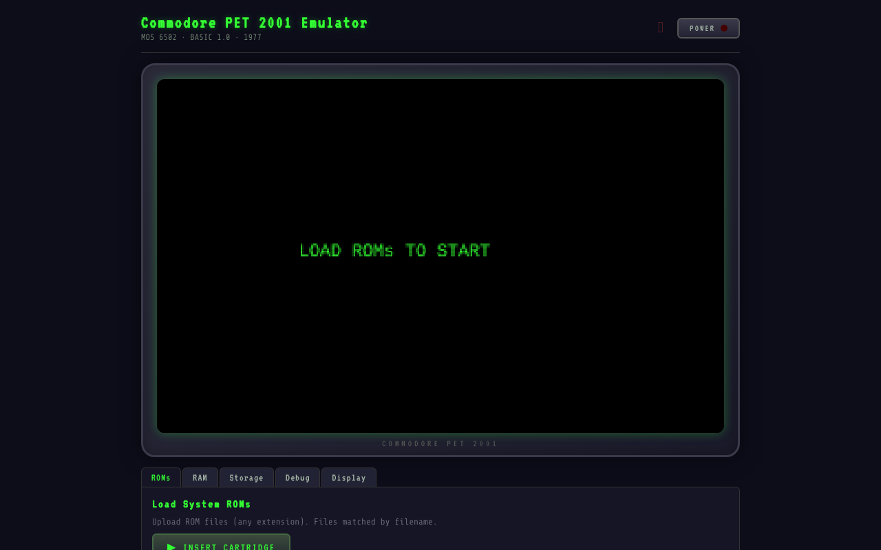This screenshot has height=550, width=881.
Task: Toggle the red power LED indicator
Action: (x=724, y=28)
